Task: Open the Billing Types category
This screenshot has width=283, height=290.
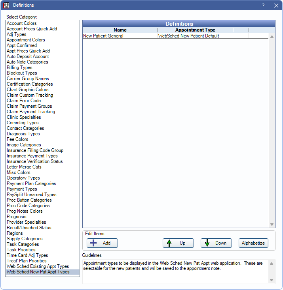Action: pos(19,67)
